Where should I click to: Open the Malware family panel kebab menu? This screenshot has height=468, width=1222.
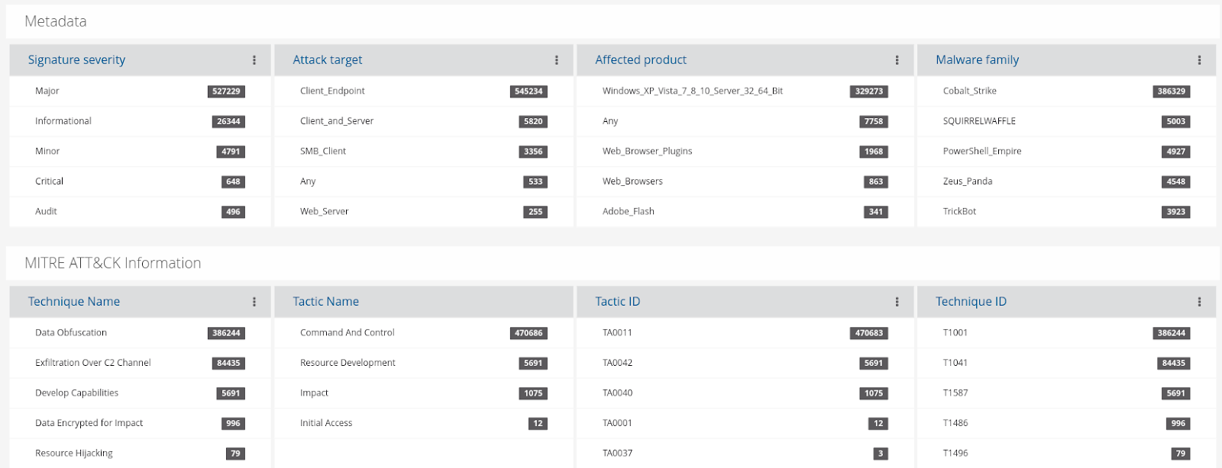coord(1199,60)
